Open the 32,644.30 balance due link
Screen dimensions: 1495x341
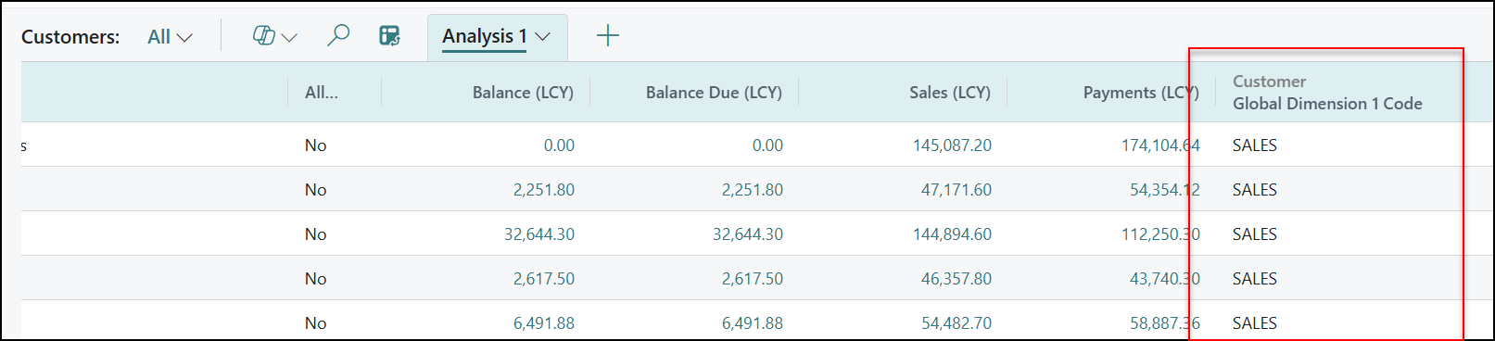(x=748, y=234)
